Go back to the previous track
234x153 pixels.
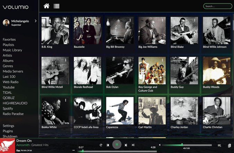[x=108, y=145]
